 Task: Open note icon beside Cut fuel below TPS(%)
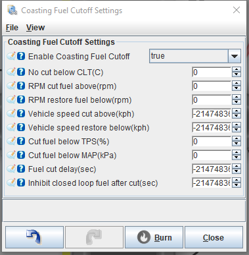click(11, 141)
